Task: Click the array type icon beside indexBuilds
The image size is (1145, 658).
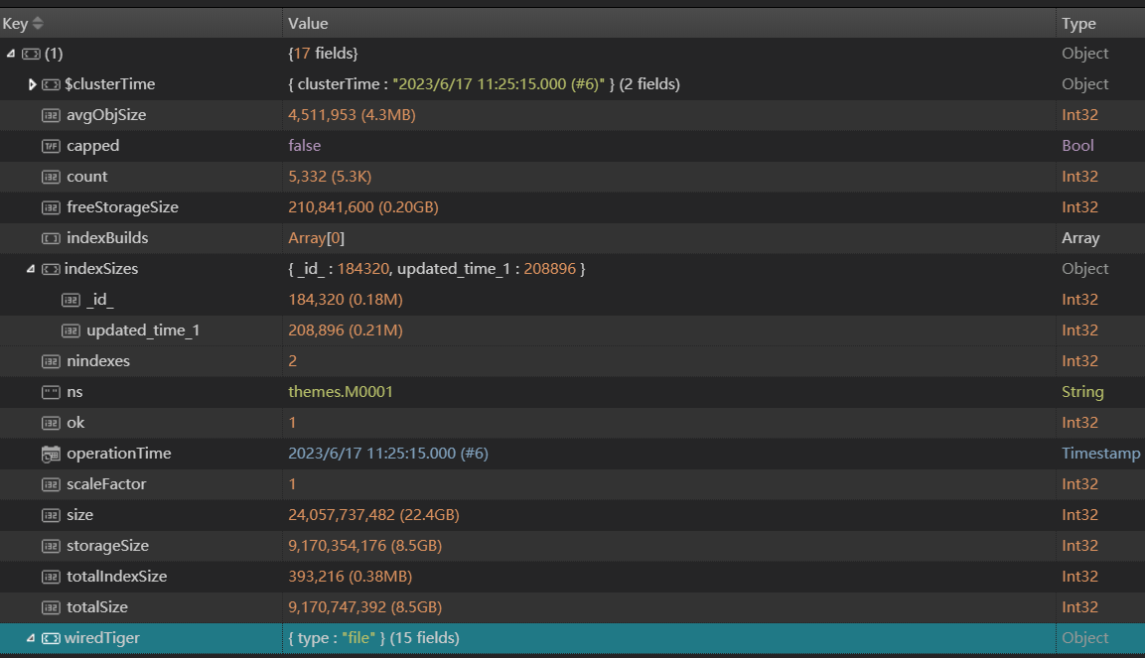Action: click(x=51, y=238)
